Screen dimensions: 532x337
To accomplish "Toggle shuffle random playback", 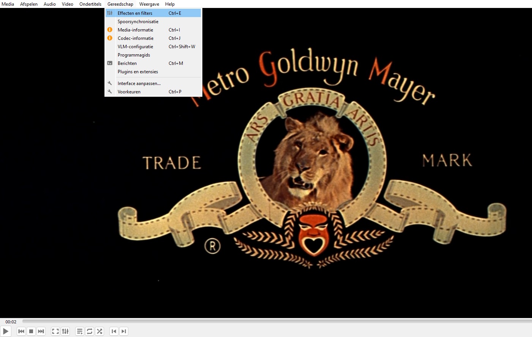I will point(99,331).
